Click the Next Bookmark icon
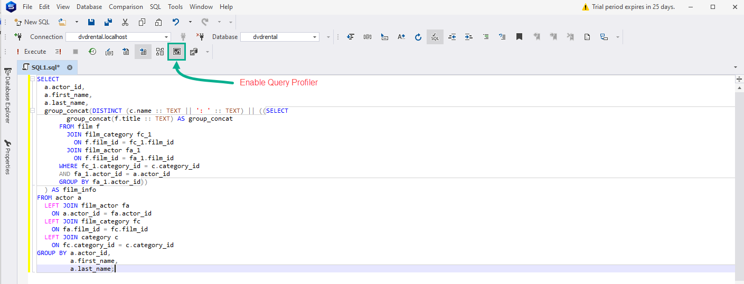 point(554,37)
